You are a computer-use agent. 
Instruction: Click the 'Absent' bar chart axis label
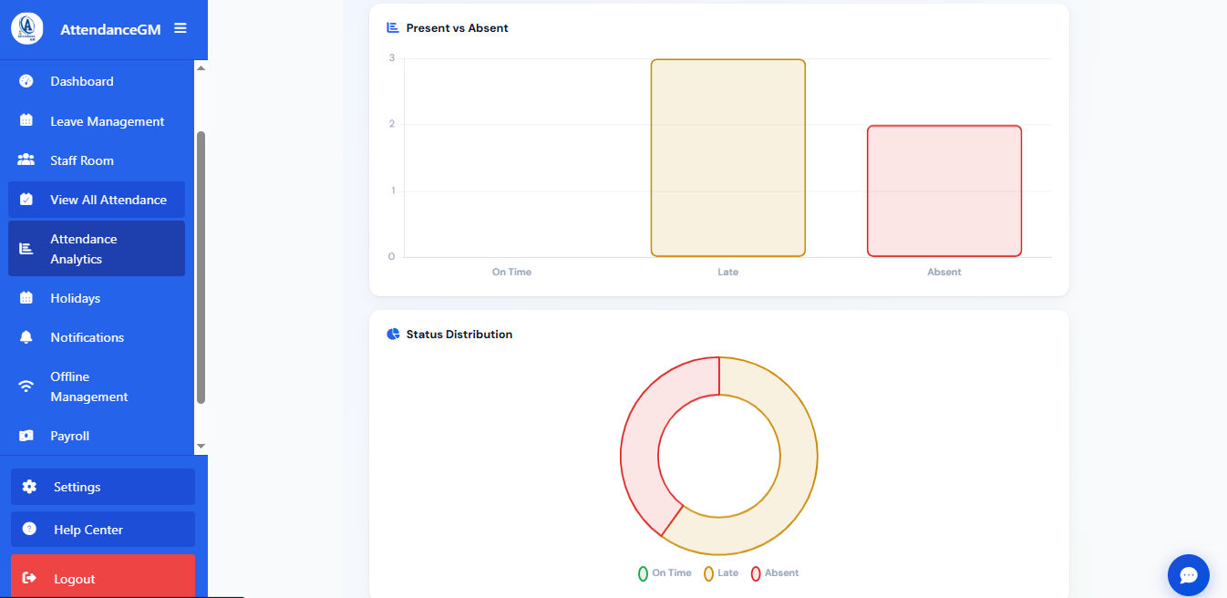[944, 272]
